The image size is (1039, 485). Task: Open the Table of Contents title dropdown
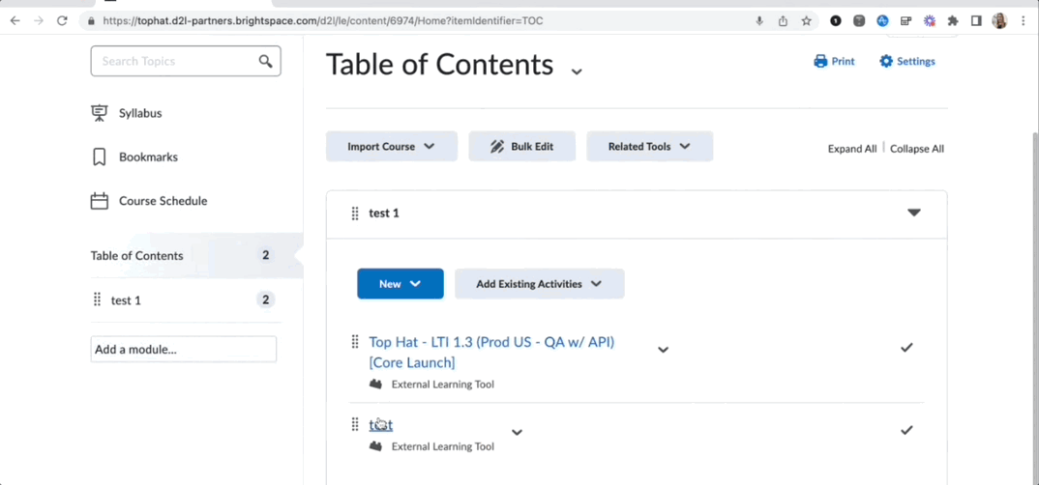coord(577,71)
